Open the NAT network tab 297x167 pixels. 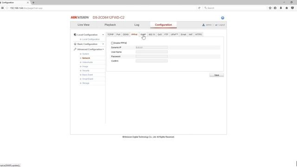(x=191, y=34)
